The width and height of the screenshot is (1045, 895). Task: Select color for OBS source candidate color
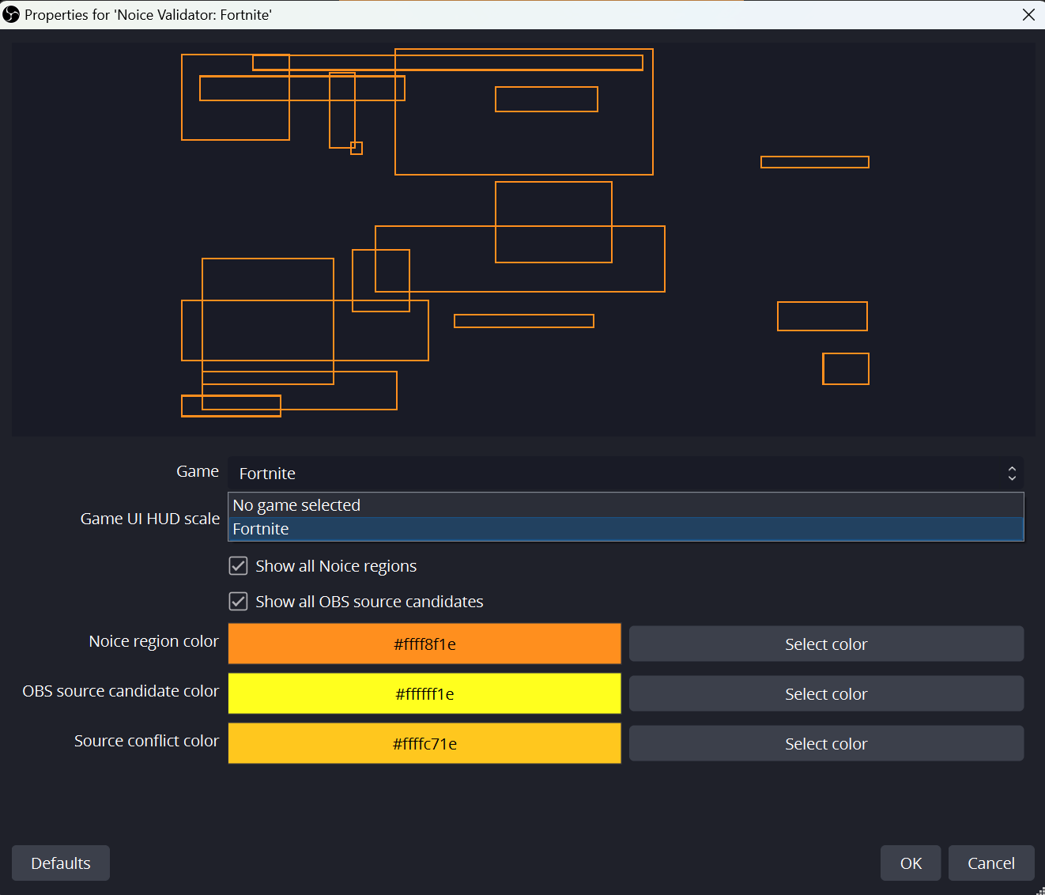(826, 693)
